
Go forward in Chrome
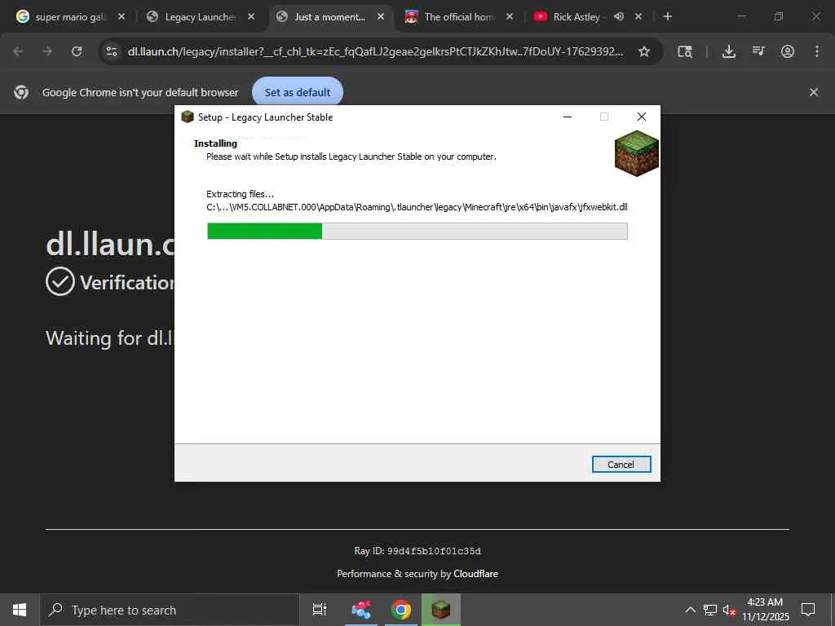[47, 51]
